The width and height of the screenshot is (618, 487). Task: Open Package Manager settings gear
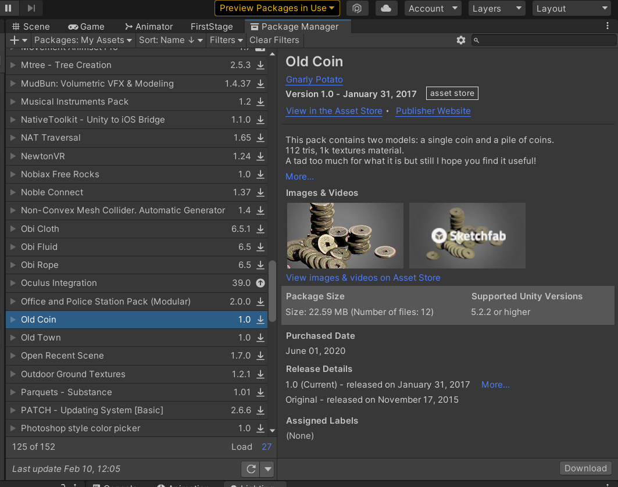[x=461, y=40]
